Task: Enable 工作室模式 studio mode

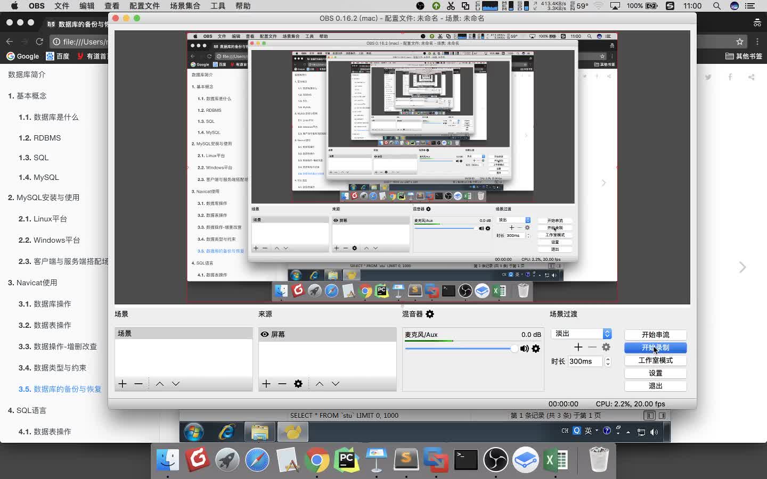Action: [x=656, y=360]
